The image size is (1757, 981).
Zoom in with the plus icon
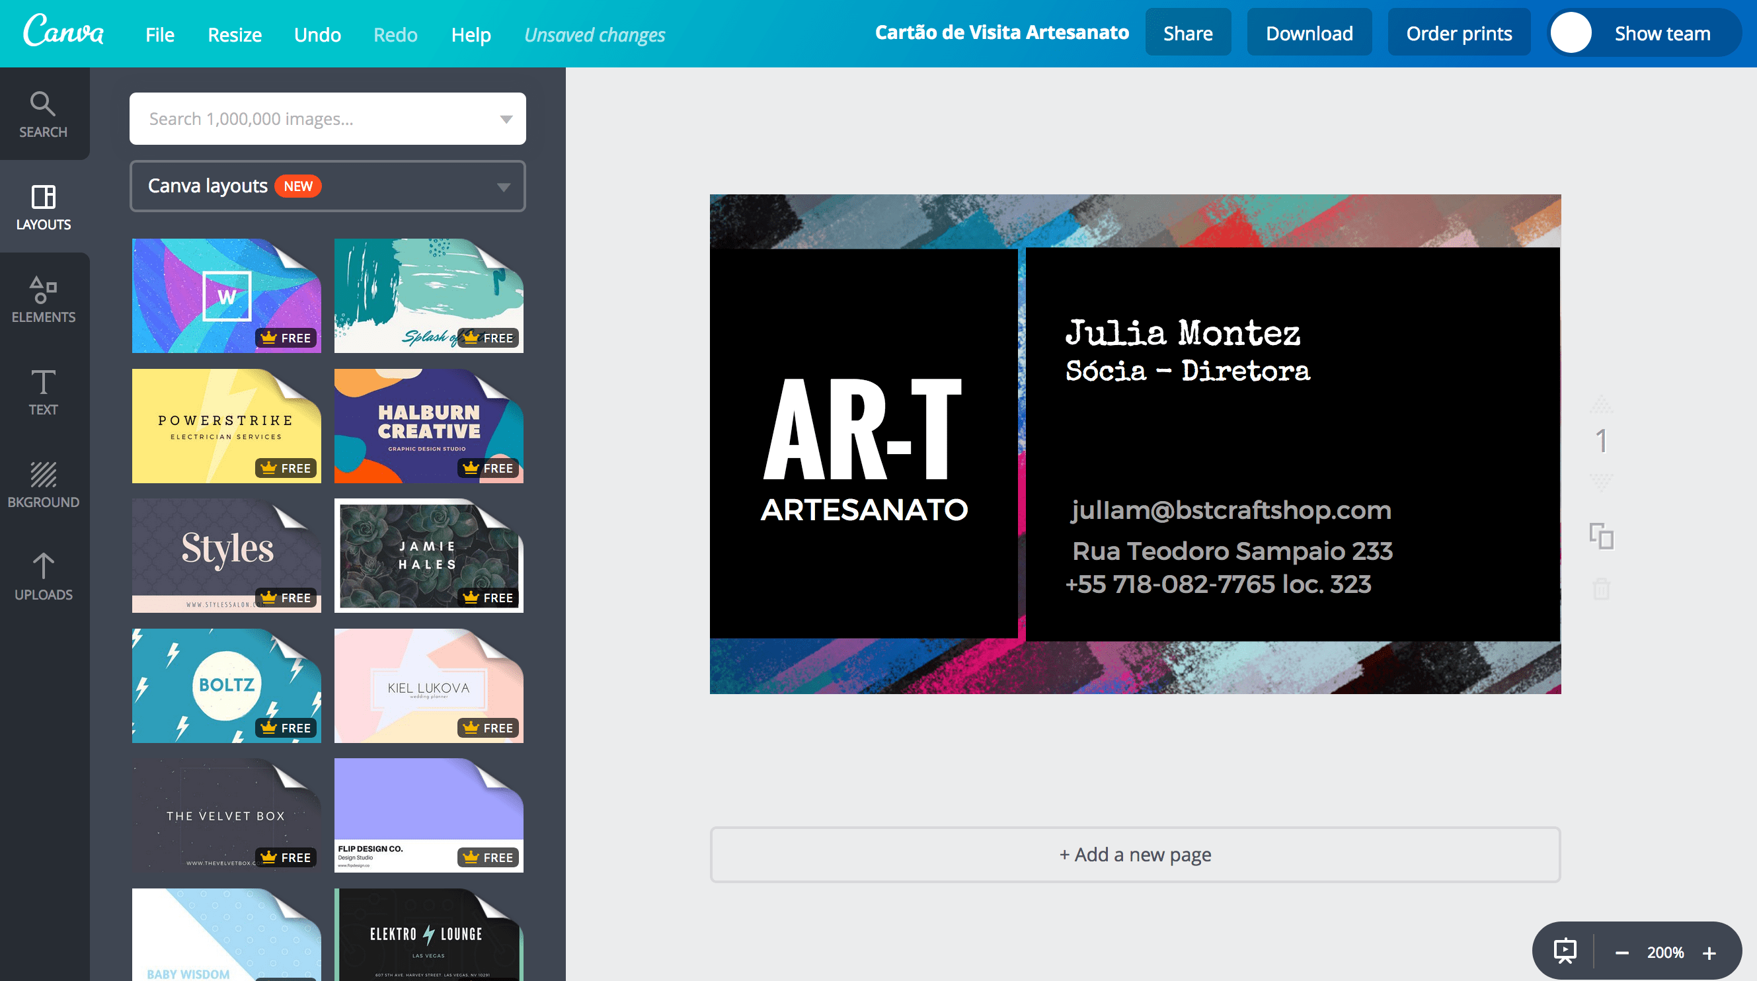coord(1709,953)
